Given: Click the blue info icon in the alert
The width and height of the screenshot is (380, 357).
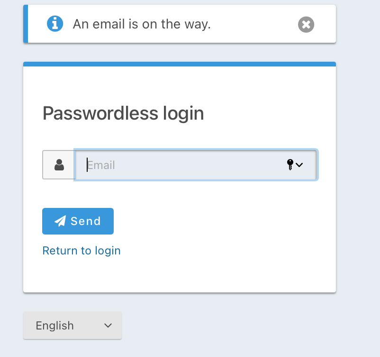Looking at the screenshot, I should click(55, 24).
